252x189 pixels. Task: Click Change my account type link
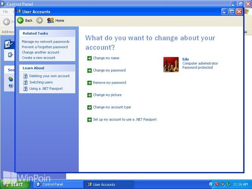point(112,107)
